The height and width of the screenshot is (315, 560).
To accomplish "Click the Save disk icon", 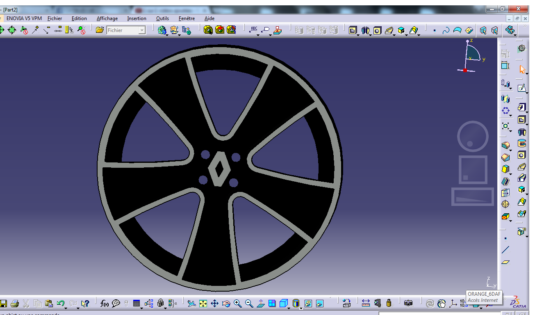I will click(x=3, y=304).
